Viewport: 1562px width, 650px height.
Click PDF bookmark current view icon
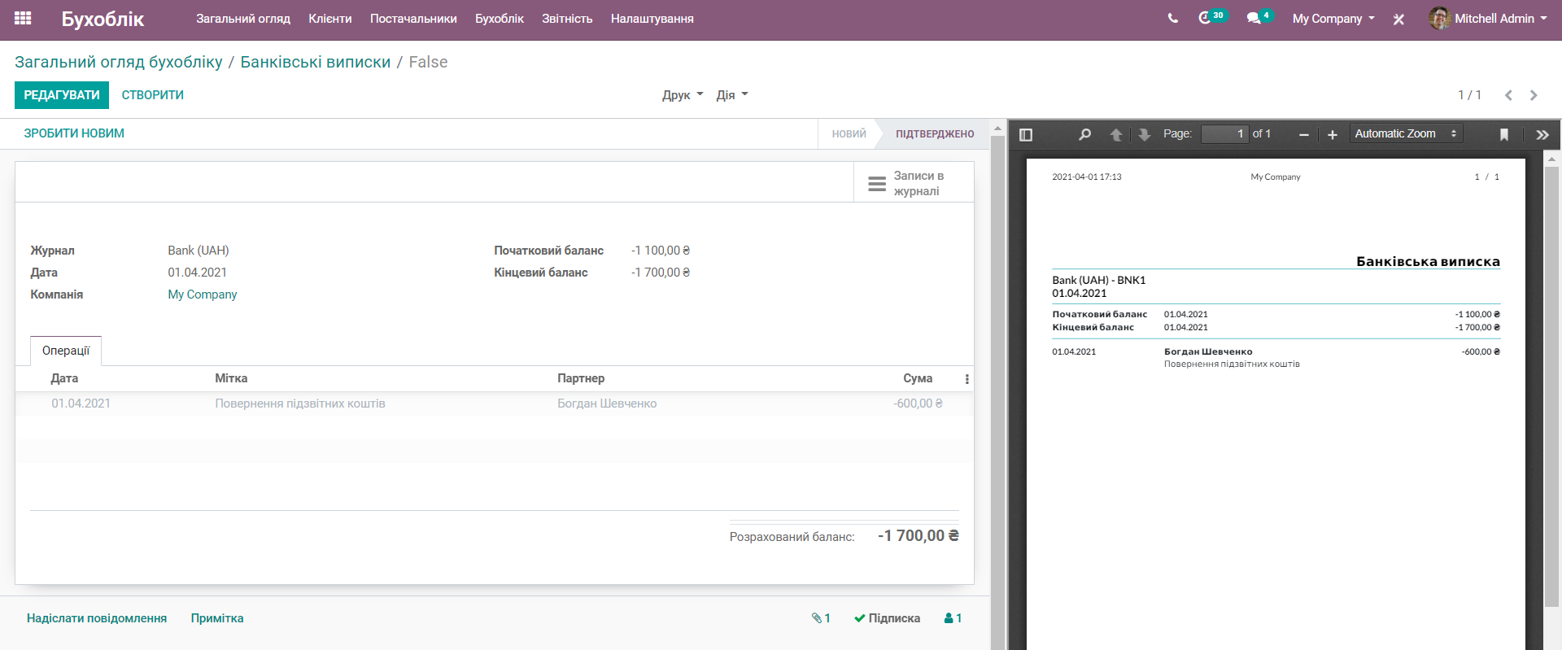click(x=1504, y=134)
